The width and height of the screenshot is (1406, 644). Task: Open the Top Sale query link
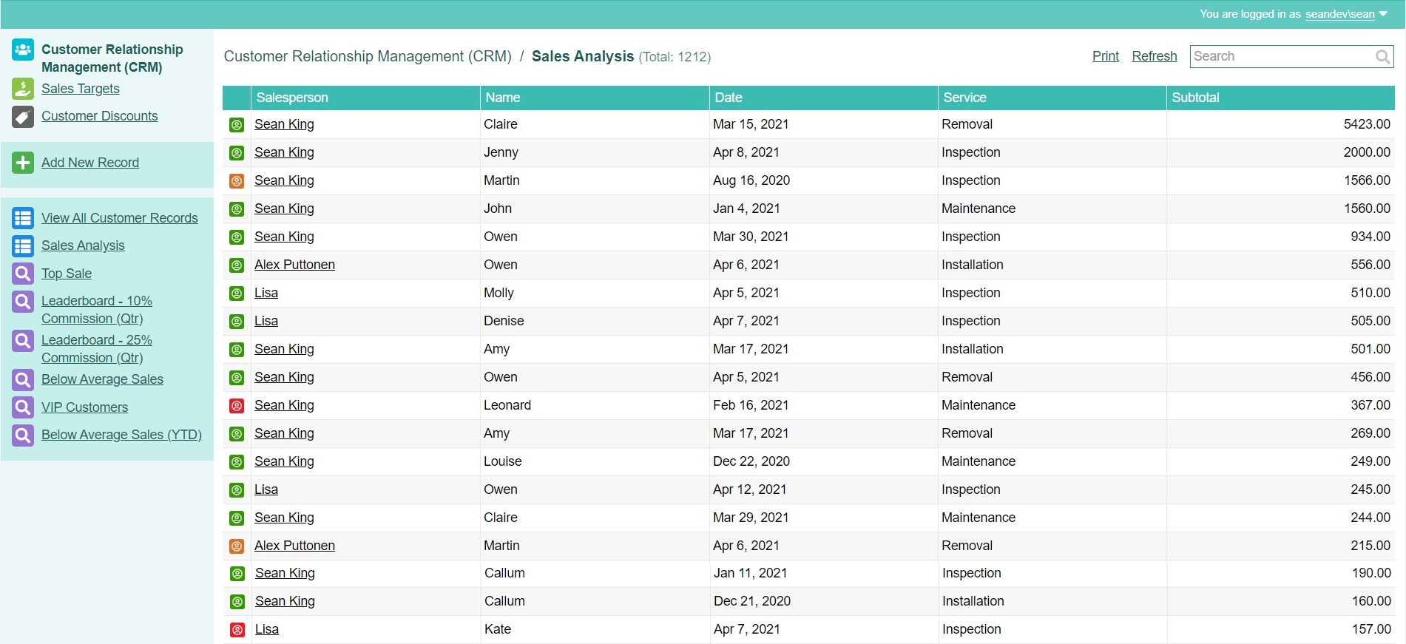point(67,274)
